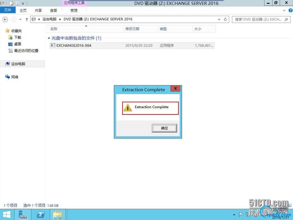
Task: Click the 收藏夹 star icon
Action: tap(7, 31)
